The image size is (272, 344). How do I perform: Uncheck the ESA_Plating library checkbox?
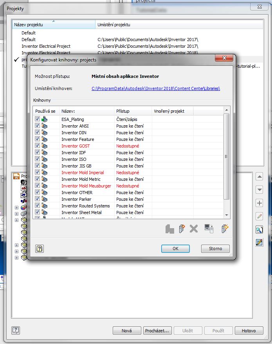pos(37,119)
